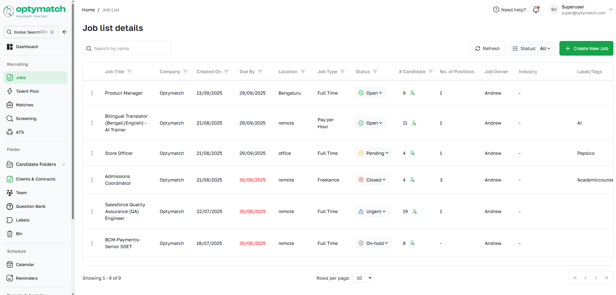Click the Search by name field
Viewport: 616px width, 295px height.
coord(130,48)
